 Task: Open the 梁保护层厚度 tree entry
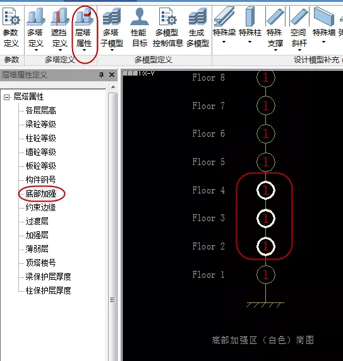tap(48, 277)
